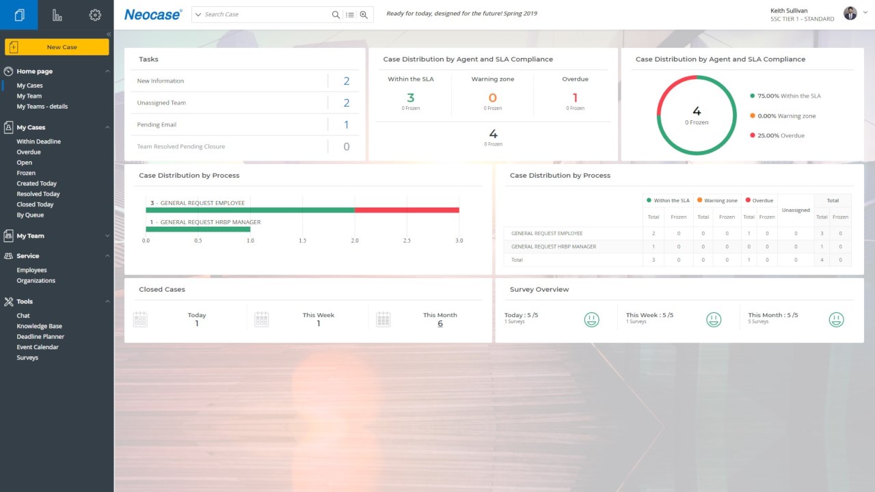875x492 pixels.
Task: Click Within the SLA count 3
Action: click(411, 98)
